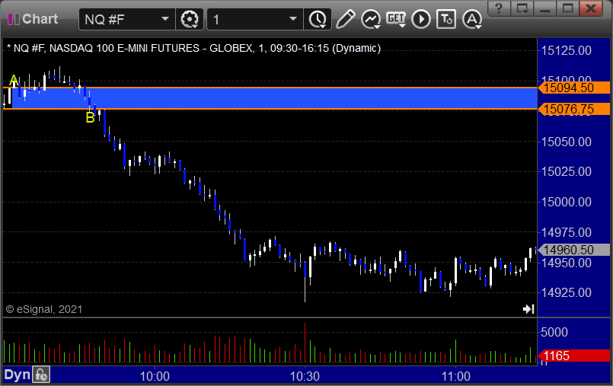Click the tallest red volume bar at 10:30

tap(305, 343)
